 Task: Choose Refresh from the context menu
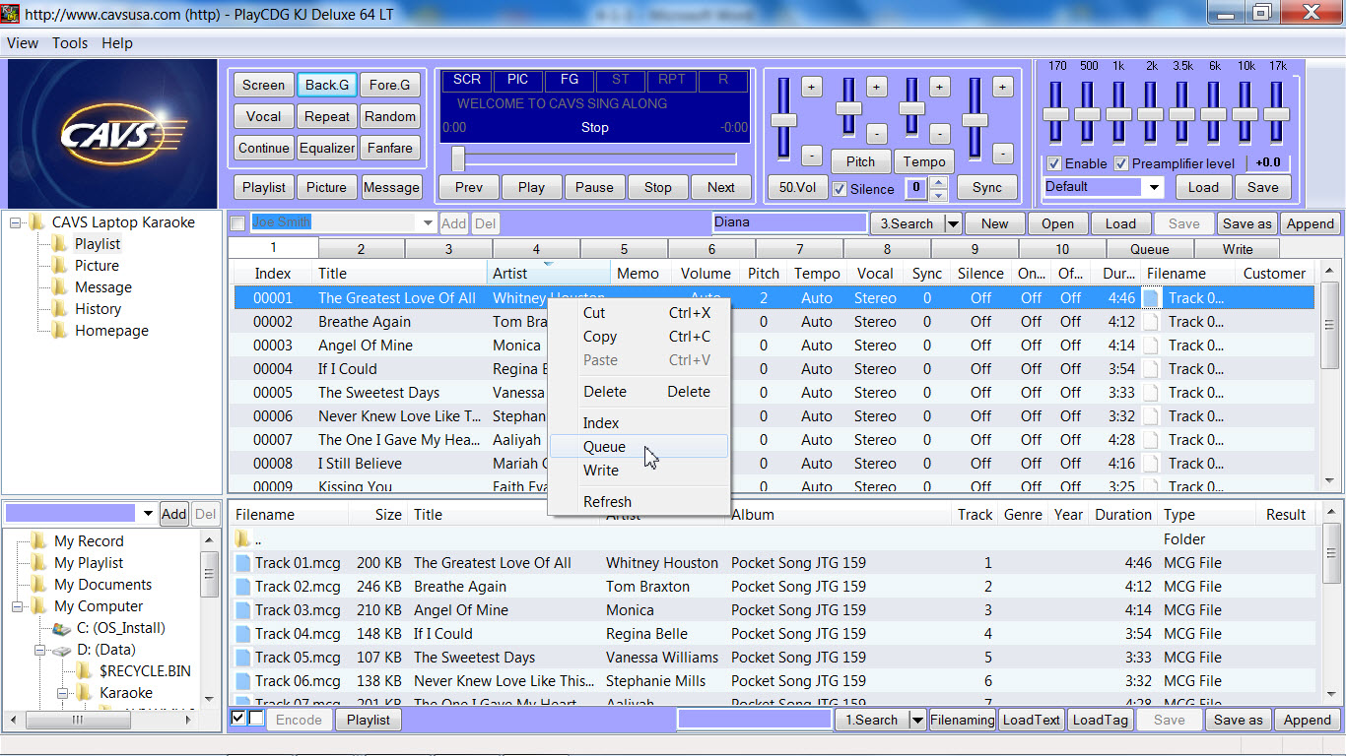639,502
